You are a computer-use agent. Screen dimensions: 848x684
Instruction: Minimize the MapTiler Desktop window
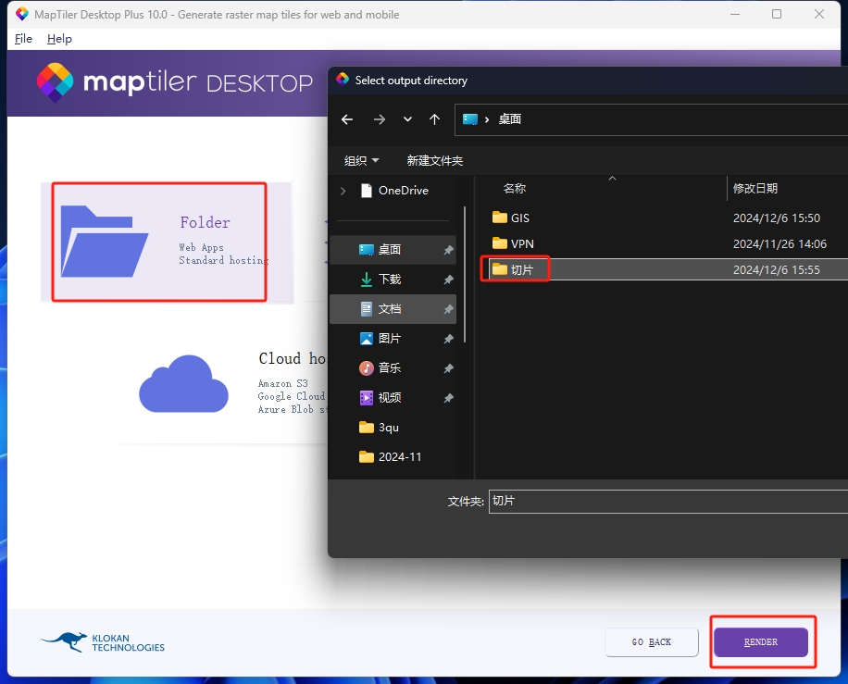[x=735, y=14]
